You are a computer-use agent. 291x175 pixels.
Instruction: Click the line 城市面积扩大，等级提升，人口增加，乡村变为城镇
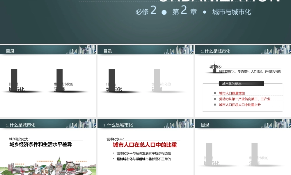(x=250, y=71)
